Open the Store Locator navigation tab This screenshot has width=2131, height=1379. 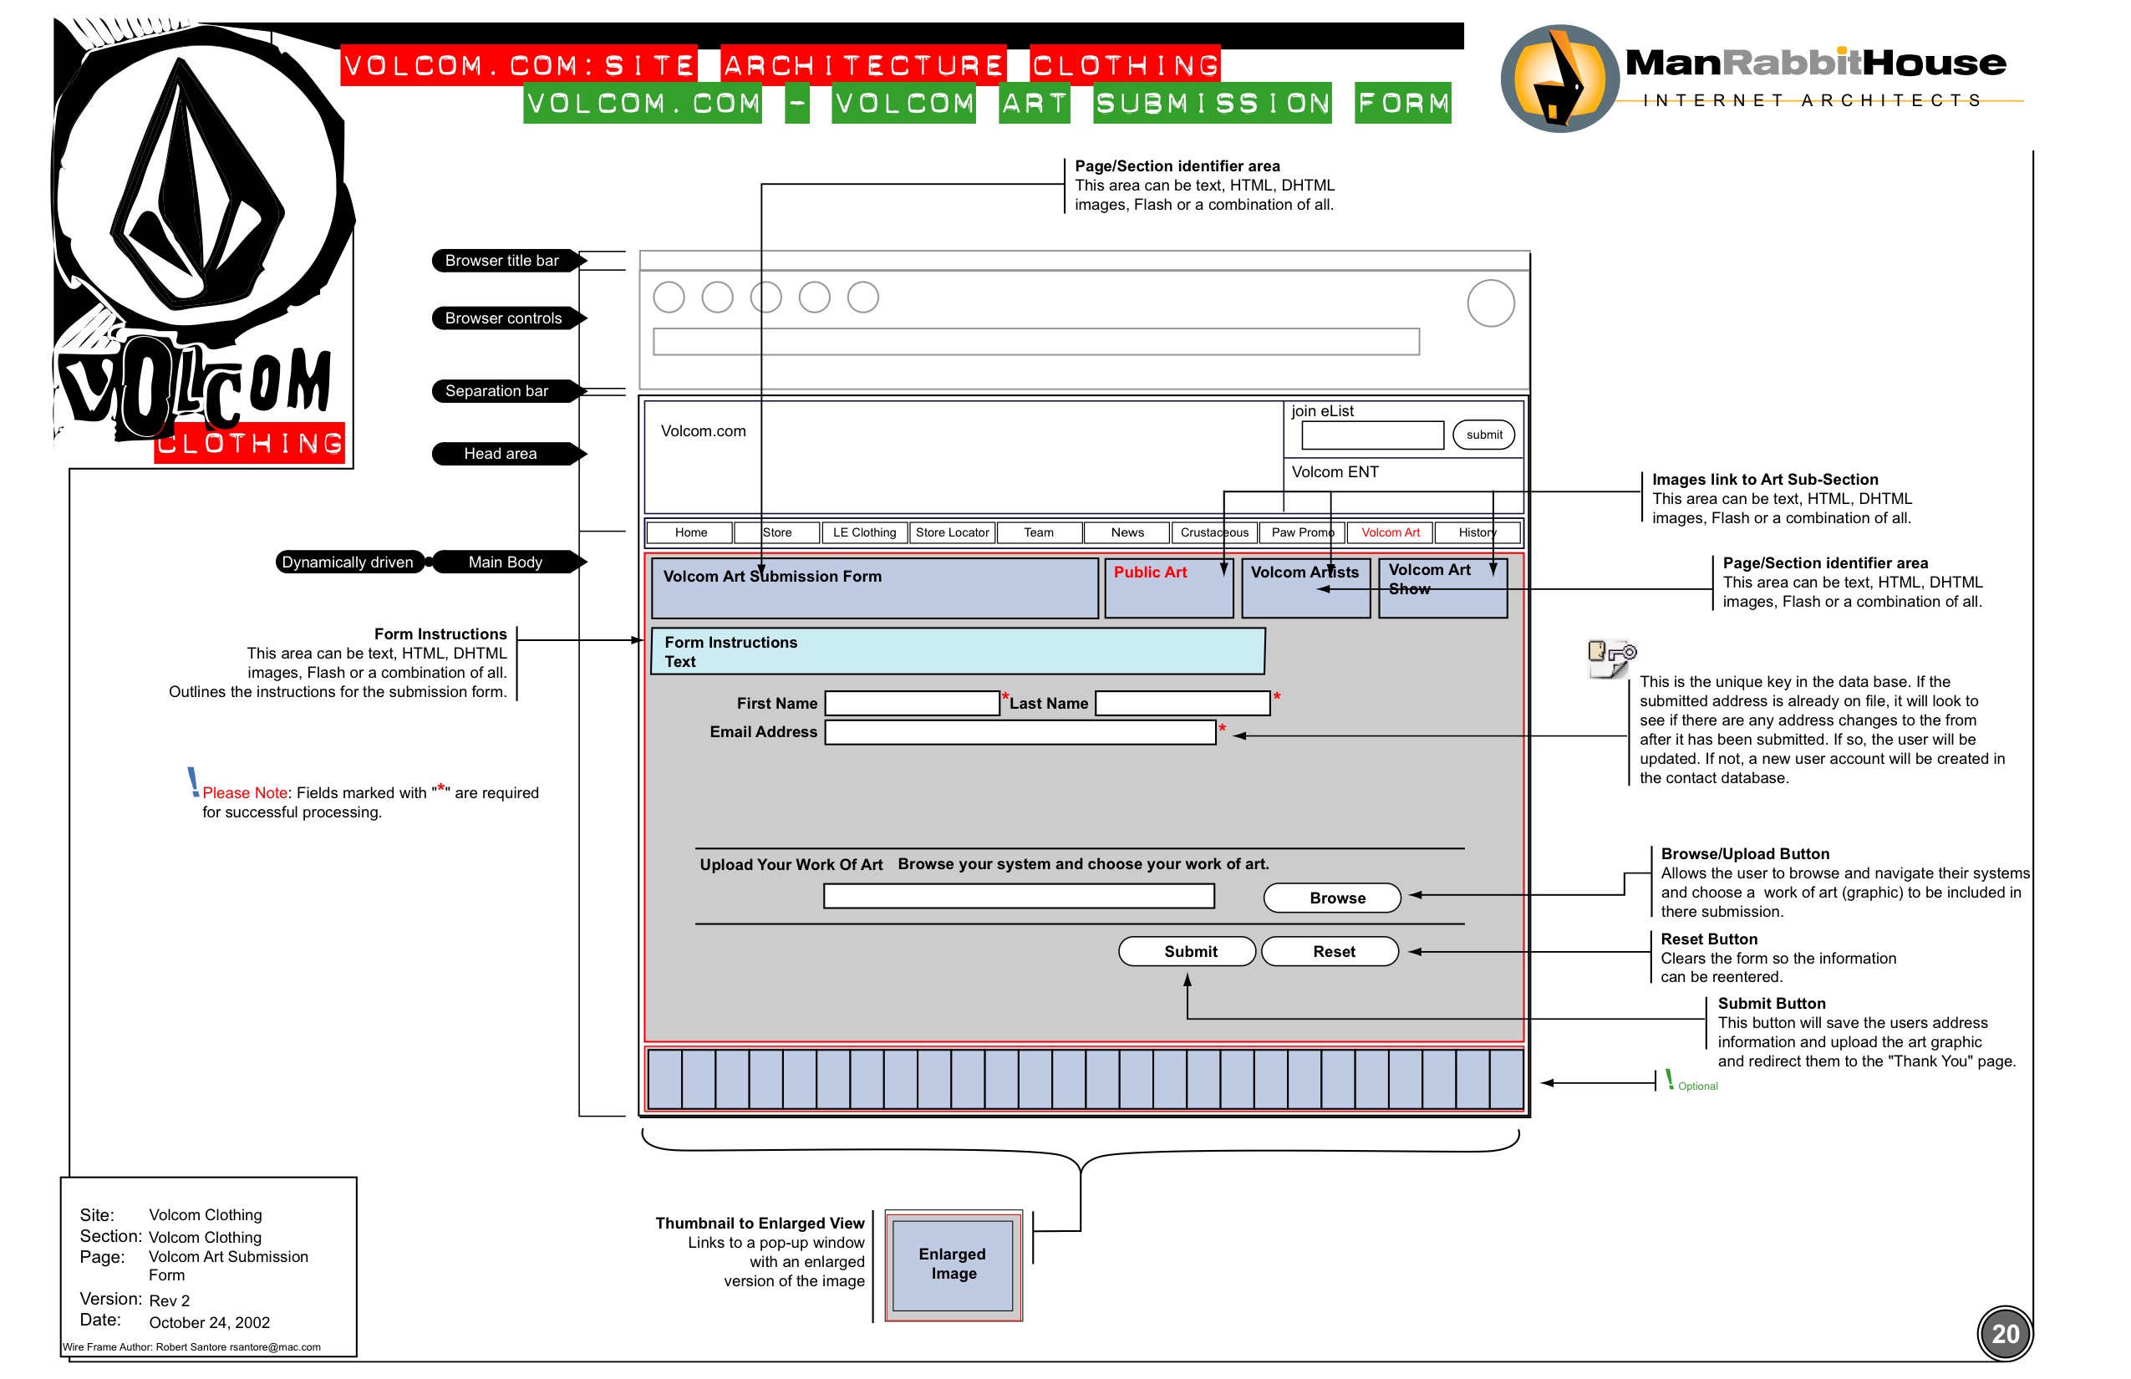point(952,533)
